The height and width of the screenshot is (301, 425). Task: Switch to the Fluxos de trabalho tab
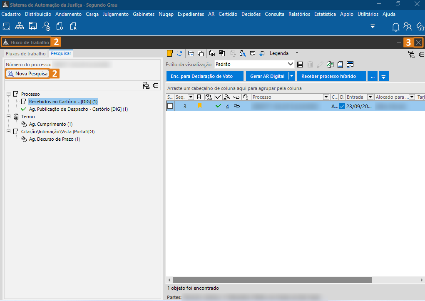click(x=26, y=54)
